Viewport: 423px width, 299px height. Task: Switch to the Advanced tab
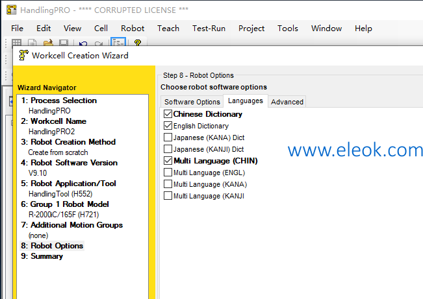[287, 102]
